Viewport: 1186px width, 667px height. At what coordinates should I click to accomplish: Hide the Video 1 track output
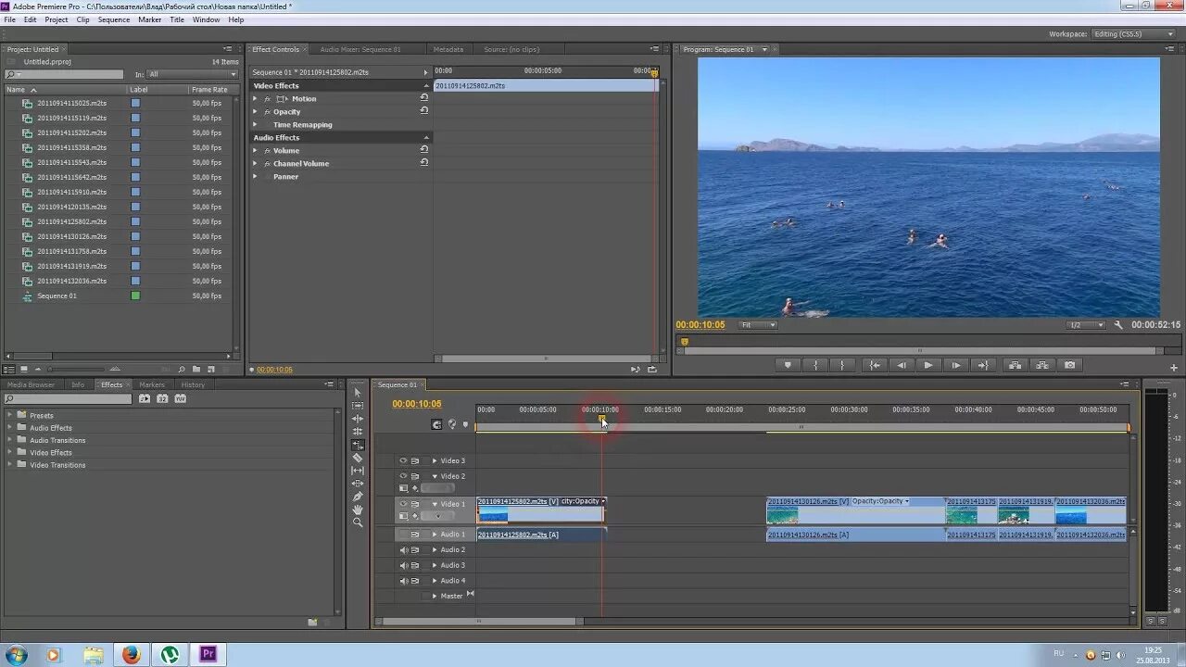403,504
